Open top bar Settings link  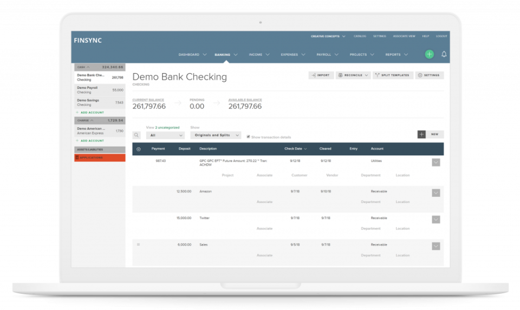tap(379, 36)
